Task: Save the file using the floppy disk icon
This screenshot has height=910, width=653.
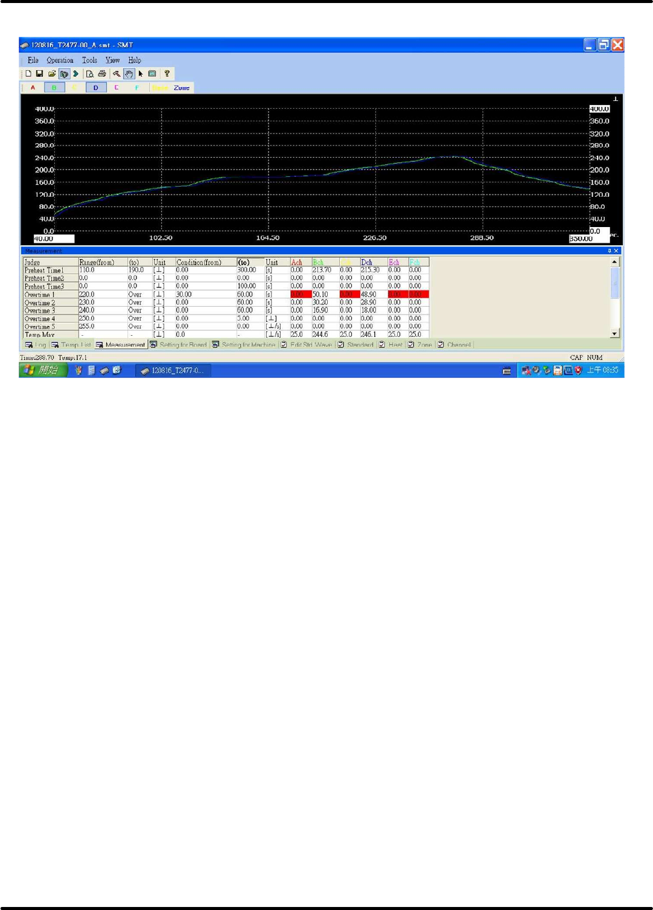Action: click(39, 74)
